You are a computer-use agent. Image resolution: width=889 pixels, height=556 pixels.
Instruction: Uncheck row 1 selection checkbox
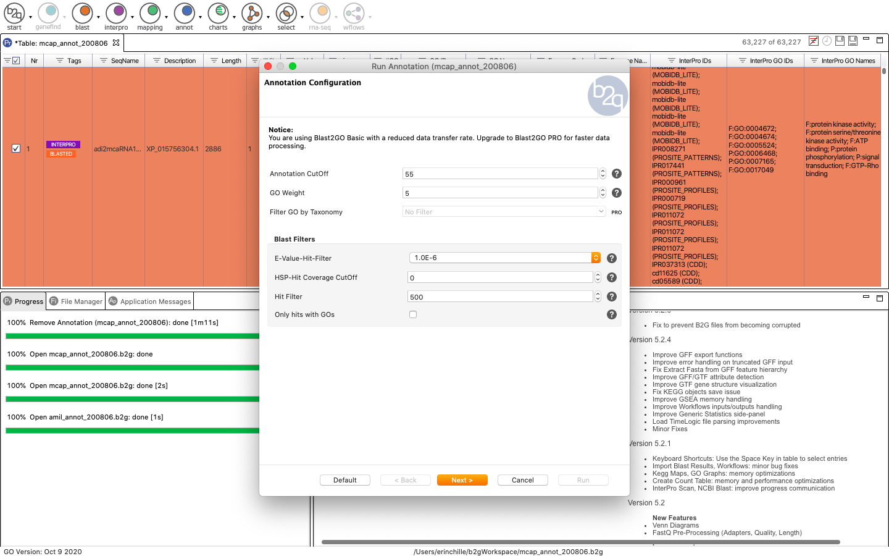pyautogui.click(x=16, y=148)
